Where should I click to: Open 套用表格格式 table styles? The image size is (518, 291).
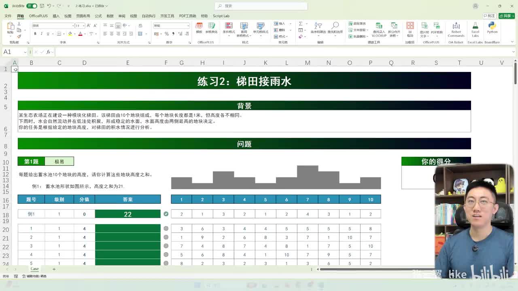[244, 30]
